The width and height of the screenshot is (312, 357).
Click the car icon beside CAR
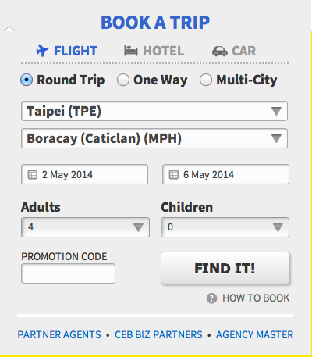[x=220, y=52]
